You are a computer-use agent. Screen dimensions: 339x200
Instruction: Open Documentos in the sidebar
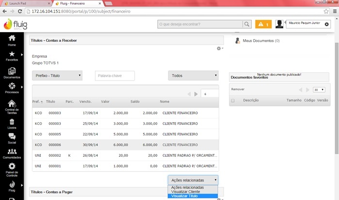tap(12, 73)
